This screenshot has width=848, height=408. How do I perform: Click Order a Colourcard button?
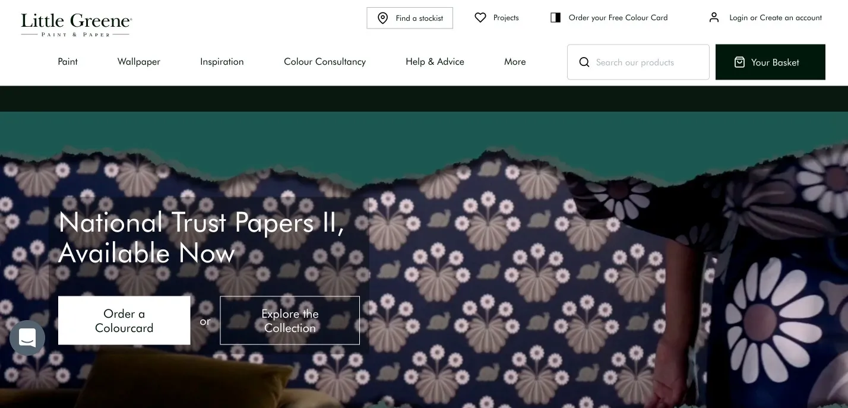(124, 321)
